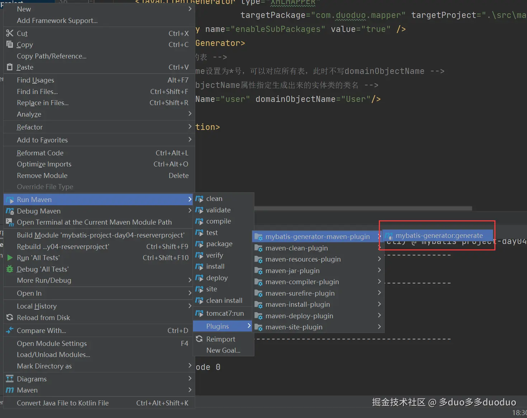Click the Open Terminal Maven icon

coord(10,222)
